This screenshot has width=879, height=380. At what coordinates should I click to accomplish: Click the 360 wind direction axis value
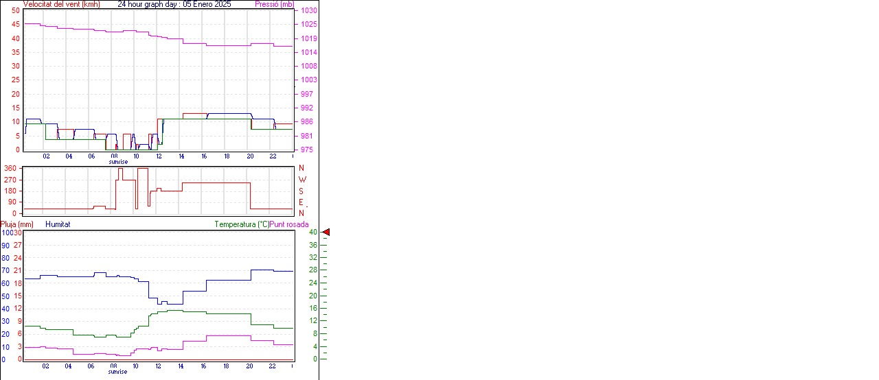tap(10, 168)
